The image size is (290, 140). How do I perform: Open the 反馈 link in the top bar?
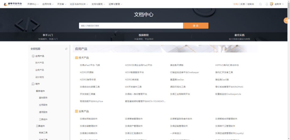point(242,4)
